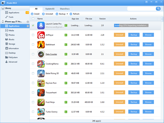The height and width of the screenshot is (123, 164).
Task: Click the Refresh toolbar icon
Action: [x=71, y=14]
